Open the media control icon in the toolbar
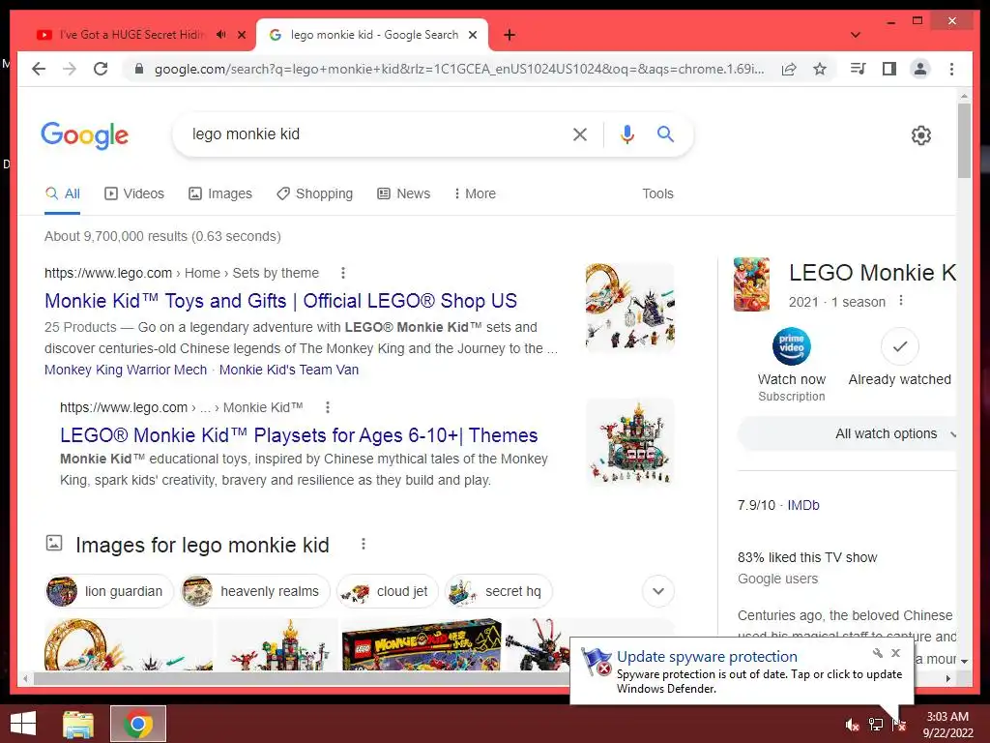Viewport: 990px width, 743px height. 859,69
